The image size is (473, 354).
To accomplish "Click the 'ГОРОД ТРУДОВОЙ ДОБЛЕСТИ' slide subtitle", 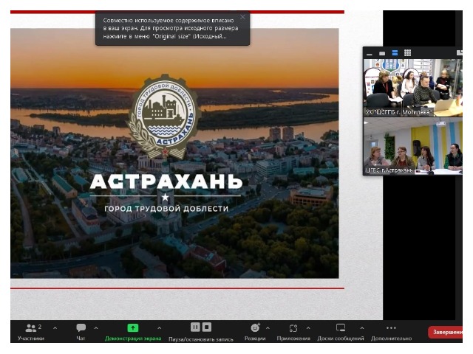I will pos(166,209).
